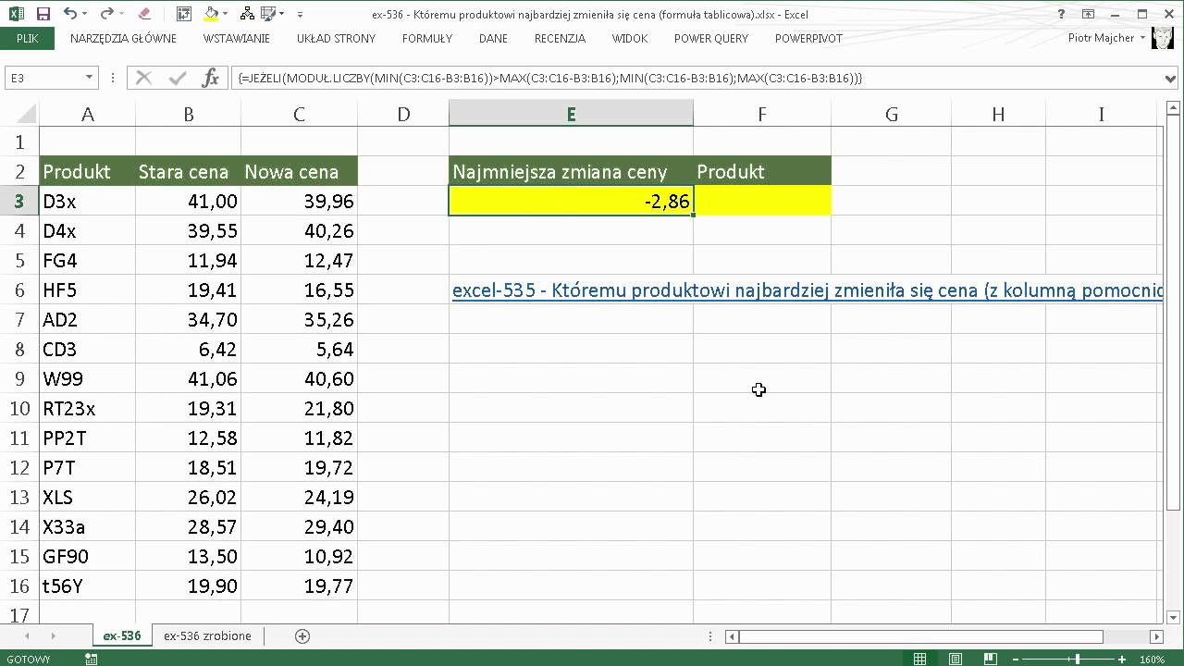
Task: Click the hierarchy diagram icon in quick access toolbar
Action: [x=247, y=14]
